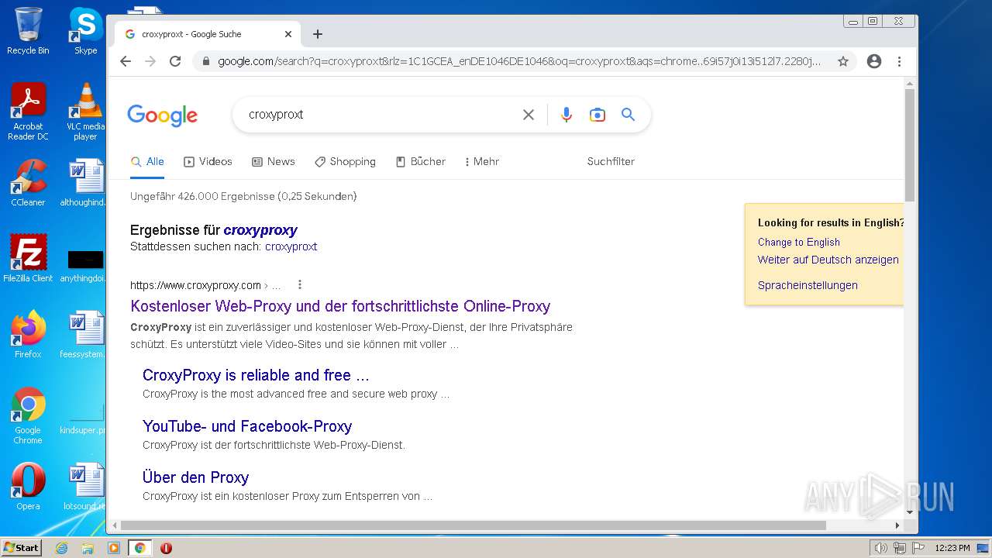The width and height of the screenshot is (992, 558).
Task: Open the Start menu
Action: [22, 548]
